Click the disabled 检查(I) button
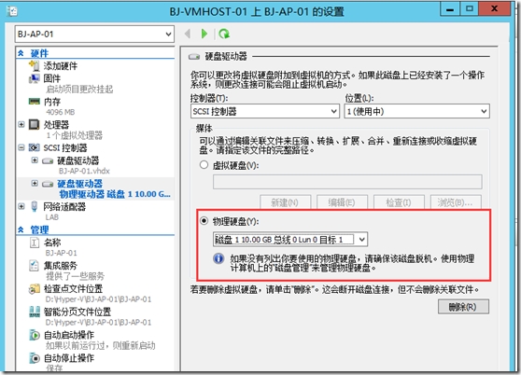 (x=399, y=202)
